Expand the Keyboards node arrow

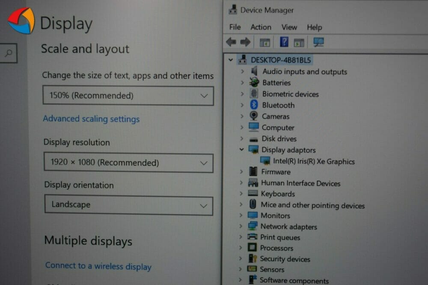[241, 194]
